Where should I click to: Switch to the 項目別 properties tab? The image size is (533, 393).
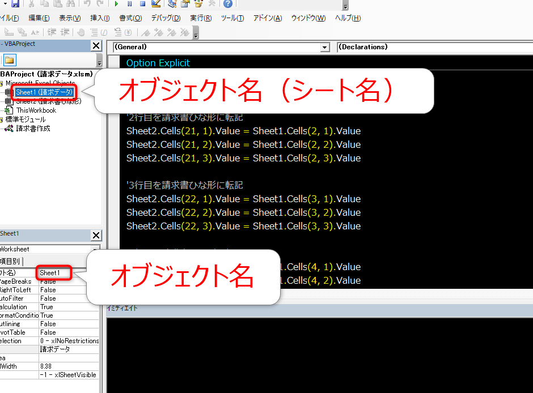pos(10,261)
